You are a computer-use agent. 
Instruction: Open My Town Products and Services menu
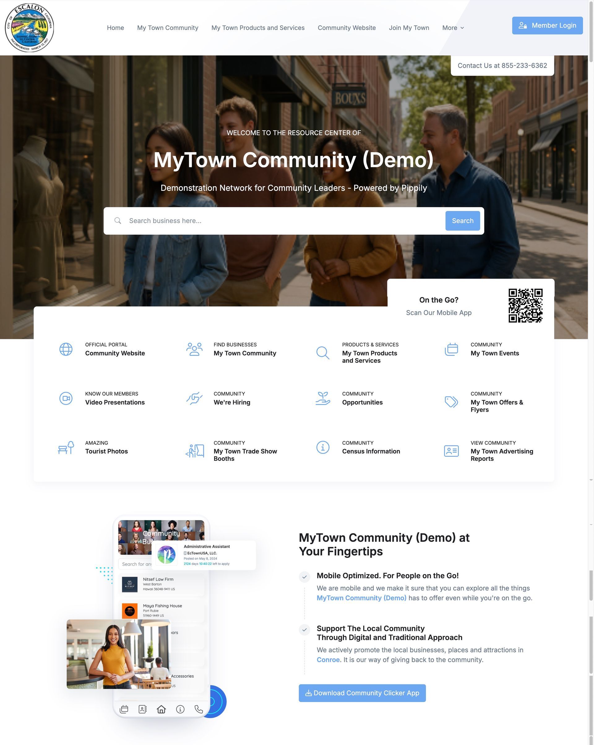tap(258, 28)
